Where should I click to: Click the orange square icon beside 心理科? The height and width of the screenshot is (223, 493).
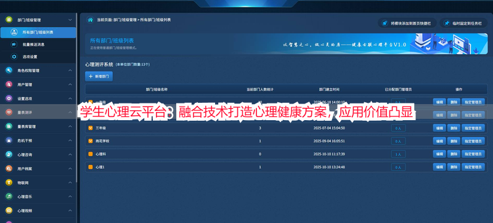(x=91, y=154)
